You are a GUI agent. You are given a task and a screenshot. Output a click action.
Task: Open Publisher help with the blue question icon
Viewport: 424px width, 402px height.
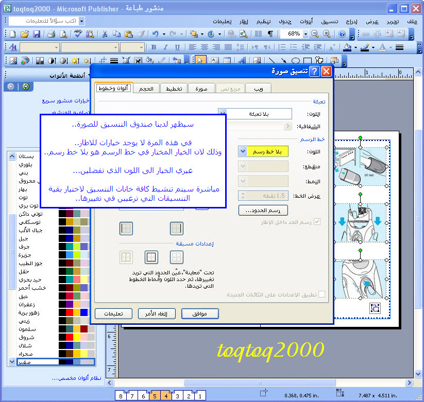click(342, 34)
